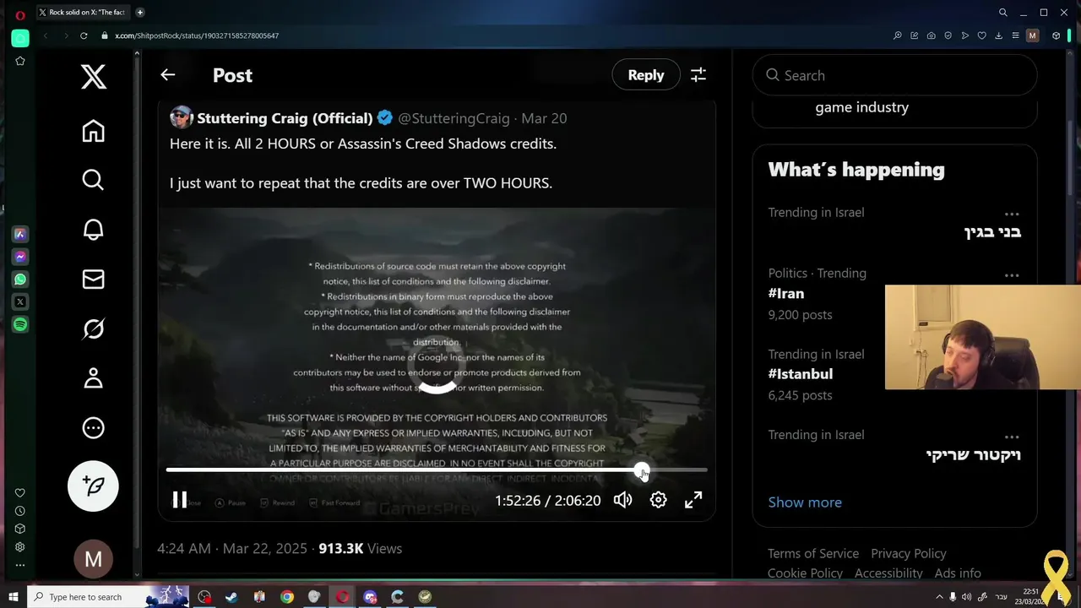Click the address bar URL
Screen dimensions: 1081x608
(197, 35)
